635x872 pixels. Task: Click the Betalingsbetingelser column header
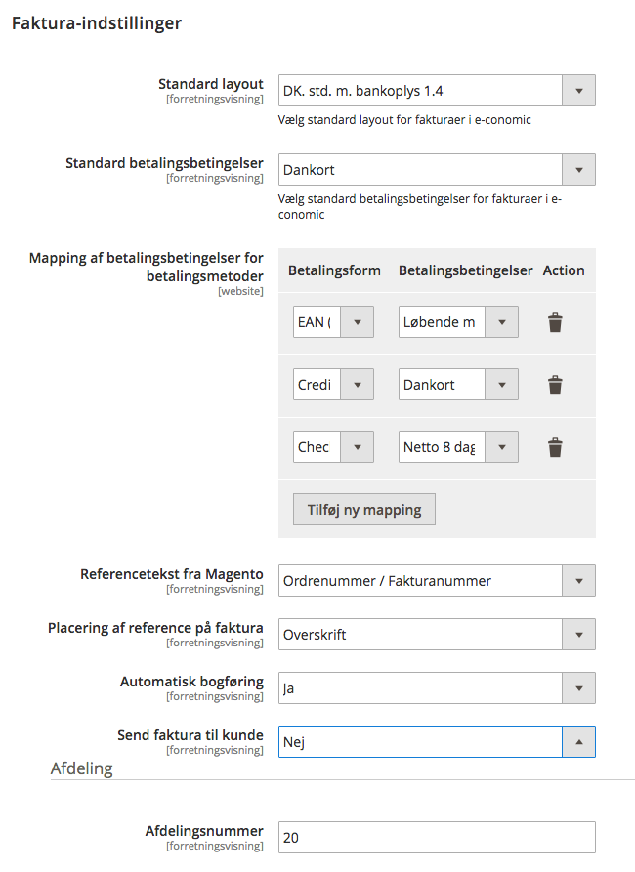tap(465, 270)
